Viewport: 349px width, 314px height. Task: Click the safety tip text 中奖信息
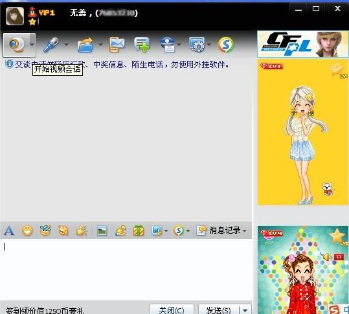point(108,65)
